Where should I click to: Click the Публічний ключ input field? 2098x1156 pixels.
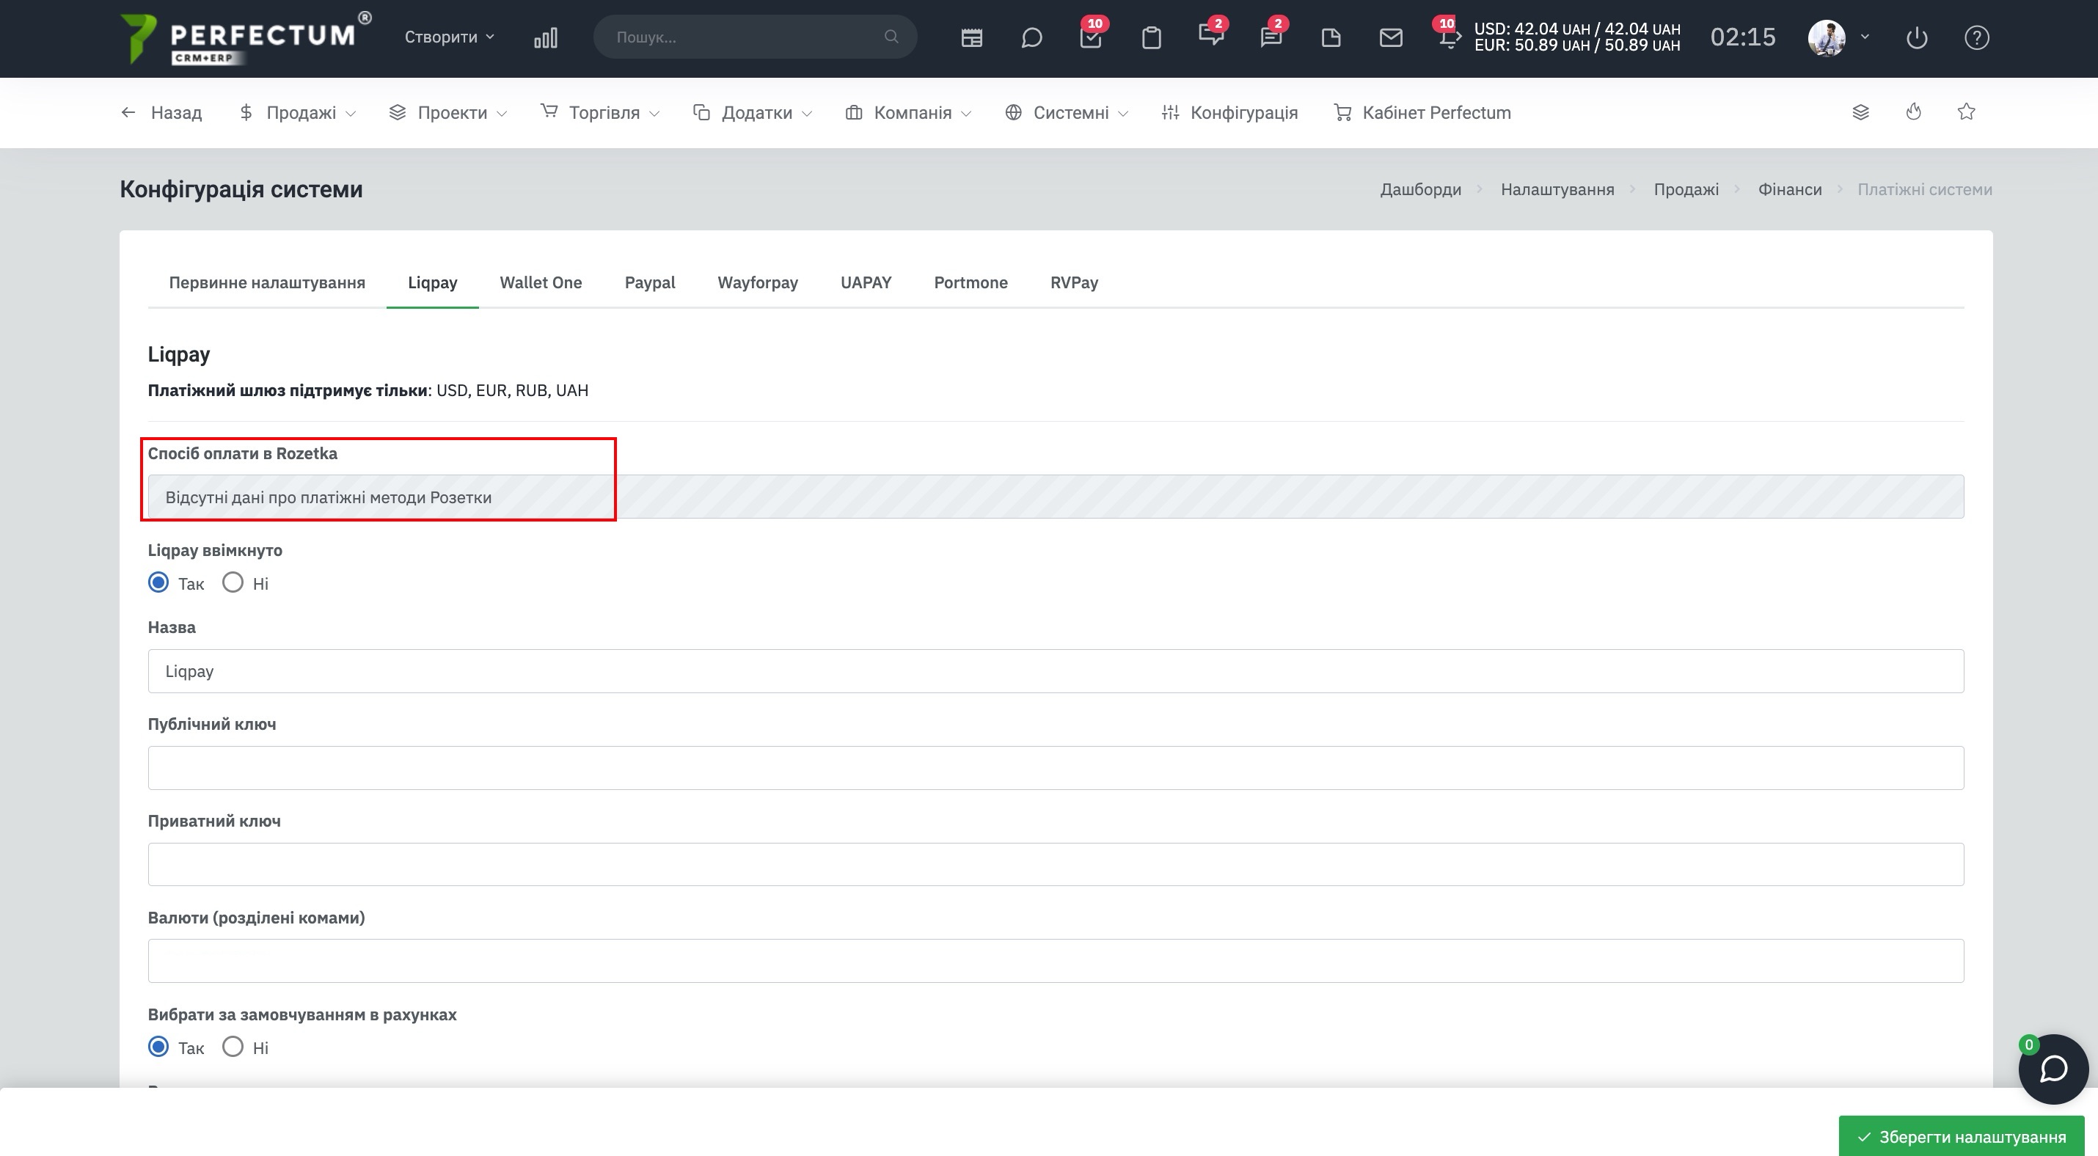(1056, 768)
